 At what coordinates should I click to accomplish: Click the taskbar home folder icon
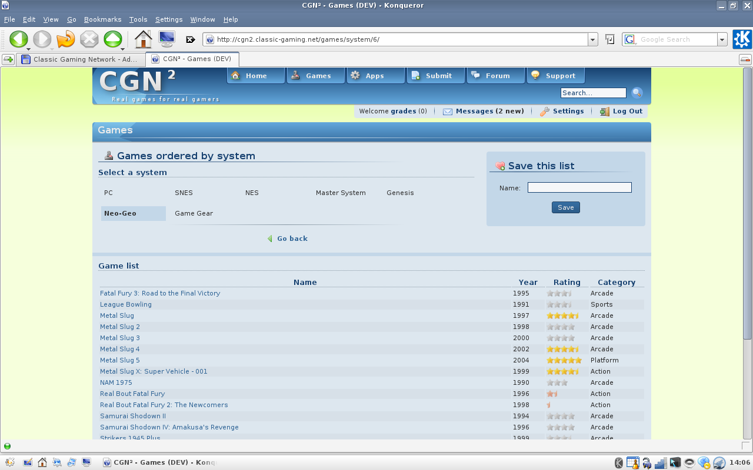(x=42, y=462)
